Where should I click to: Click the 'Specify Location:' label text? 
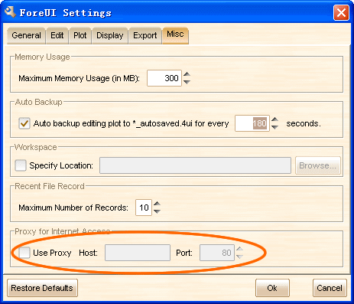pos(61,165)
